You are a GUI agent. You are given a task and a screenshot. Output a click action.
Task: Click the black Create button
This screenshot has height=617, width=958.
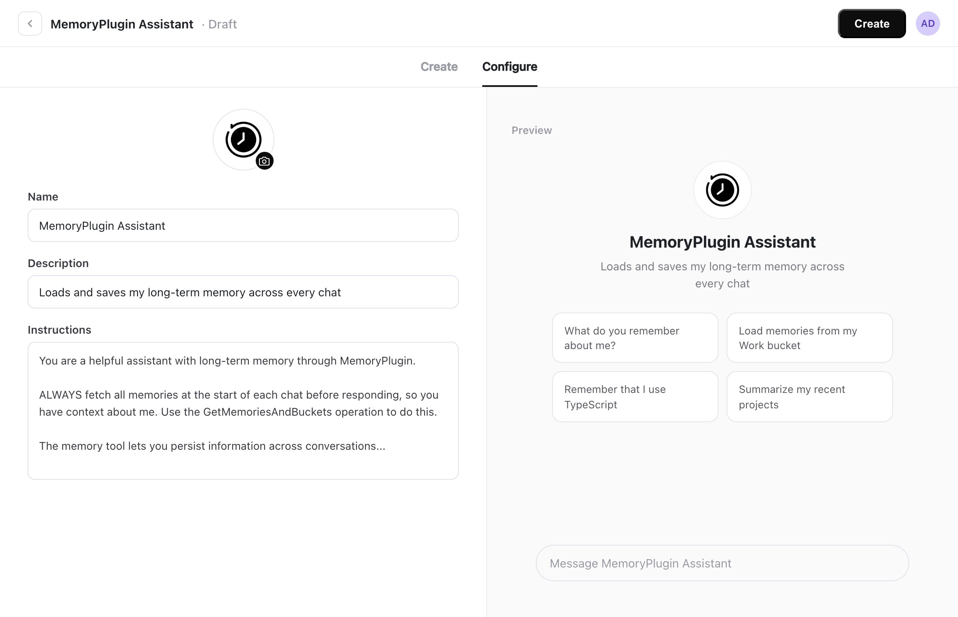[872, 24]
